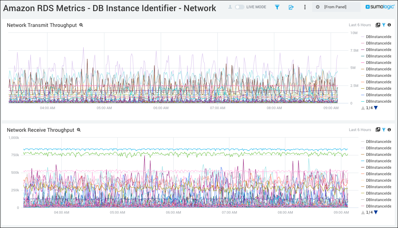This screenshot has width=398, height=228.
Task: Go to previous legend page in Receive panel
Action: (x=363, y=212)
